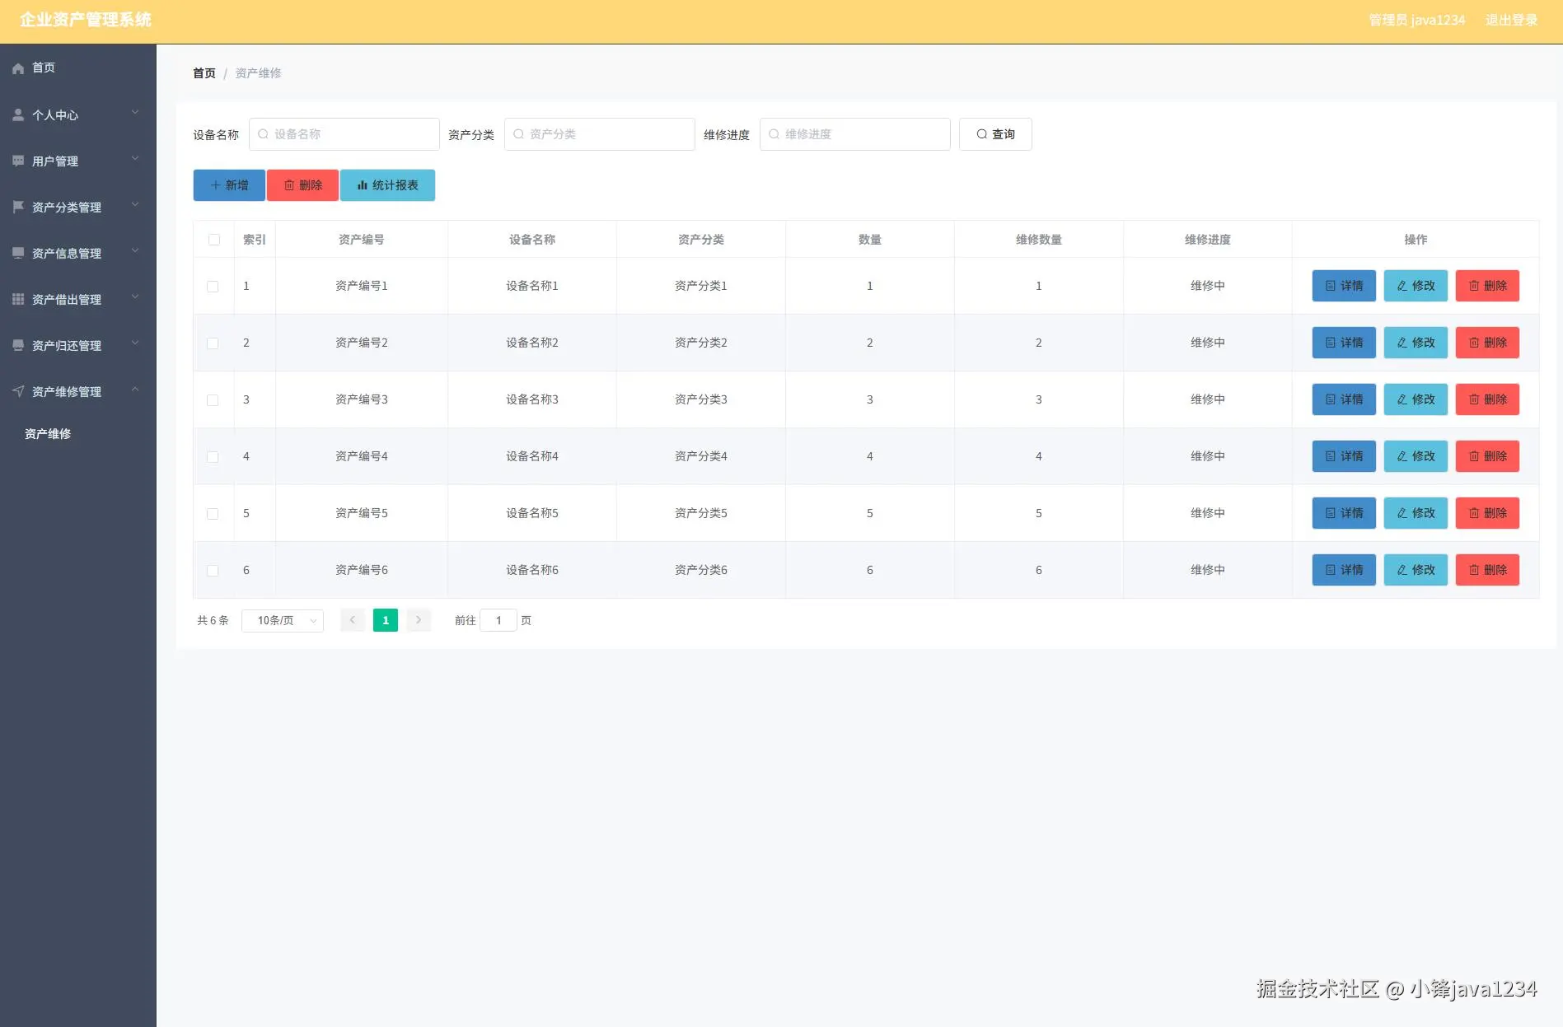Check the checkbox for row 资产编号5
1563x1027 pixels.
(213, 514)
